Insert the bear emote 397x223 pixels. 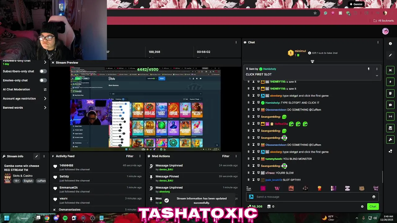[362, 188]
